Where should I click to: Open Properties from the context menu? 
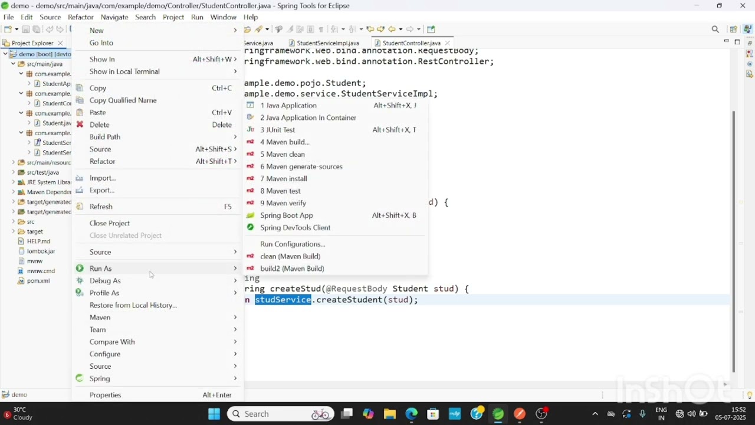coord(156,395)
